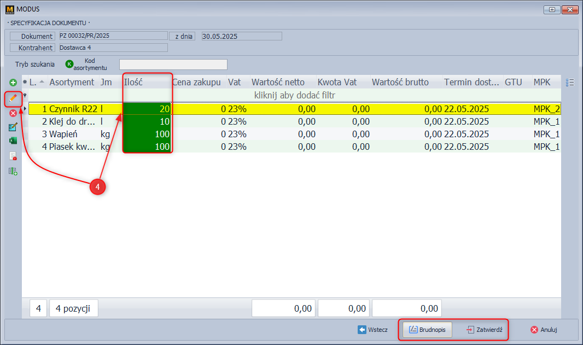Image resolution: width=583 pixels, height=345 pixels.
Task: Open the column list icon beside MPK
Action: tap(570, 83)
